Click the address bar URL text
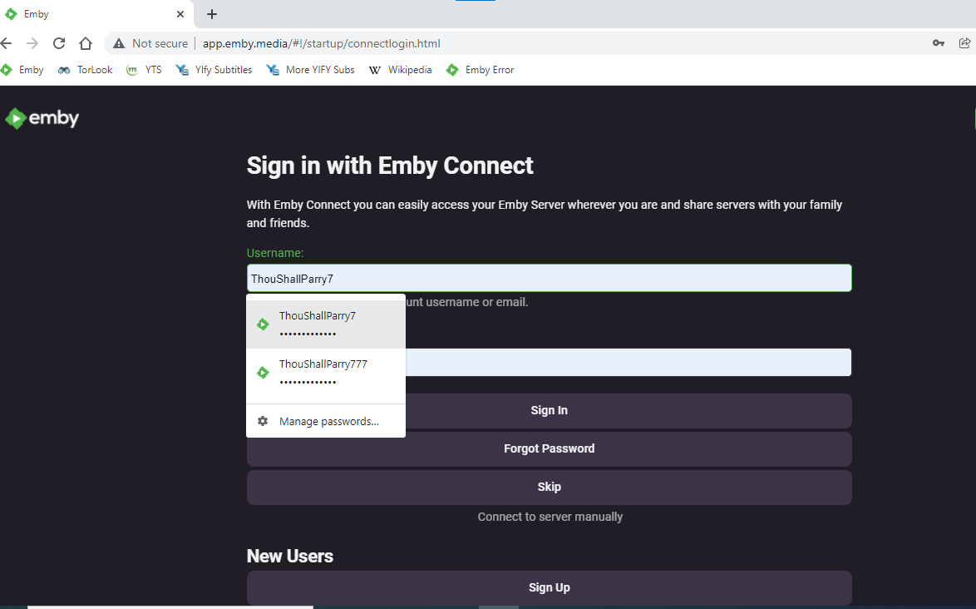The width and height of the screenshot is (976, 609). [x=321, y=43]
